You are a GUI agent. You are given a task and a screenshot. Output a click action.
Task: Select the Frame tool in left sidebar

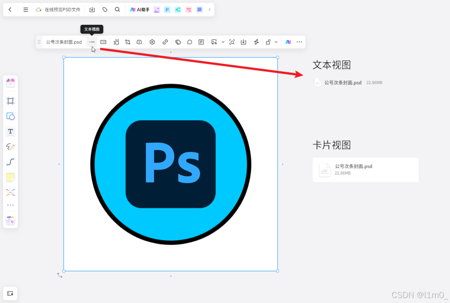(10, 101)
